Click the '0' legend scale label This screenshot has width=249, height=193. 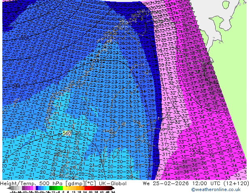pyautogui.click(x=63, y=192)
